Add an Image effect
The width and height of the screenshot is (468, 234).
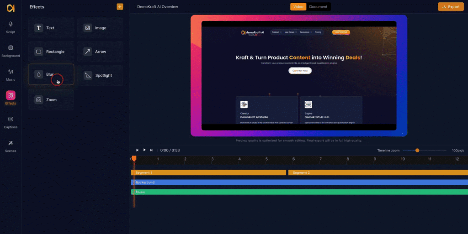[x=100, y=28]
